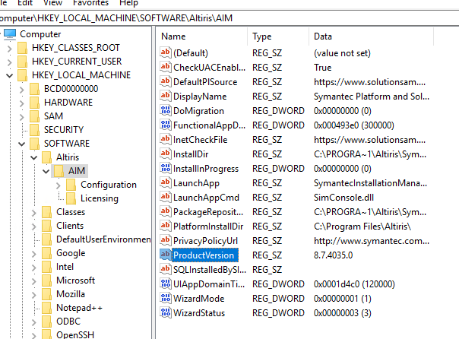Click the 0x0001d4c0 (120000) data value

coord(354,284)
